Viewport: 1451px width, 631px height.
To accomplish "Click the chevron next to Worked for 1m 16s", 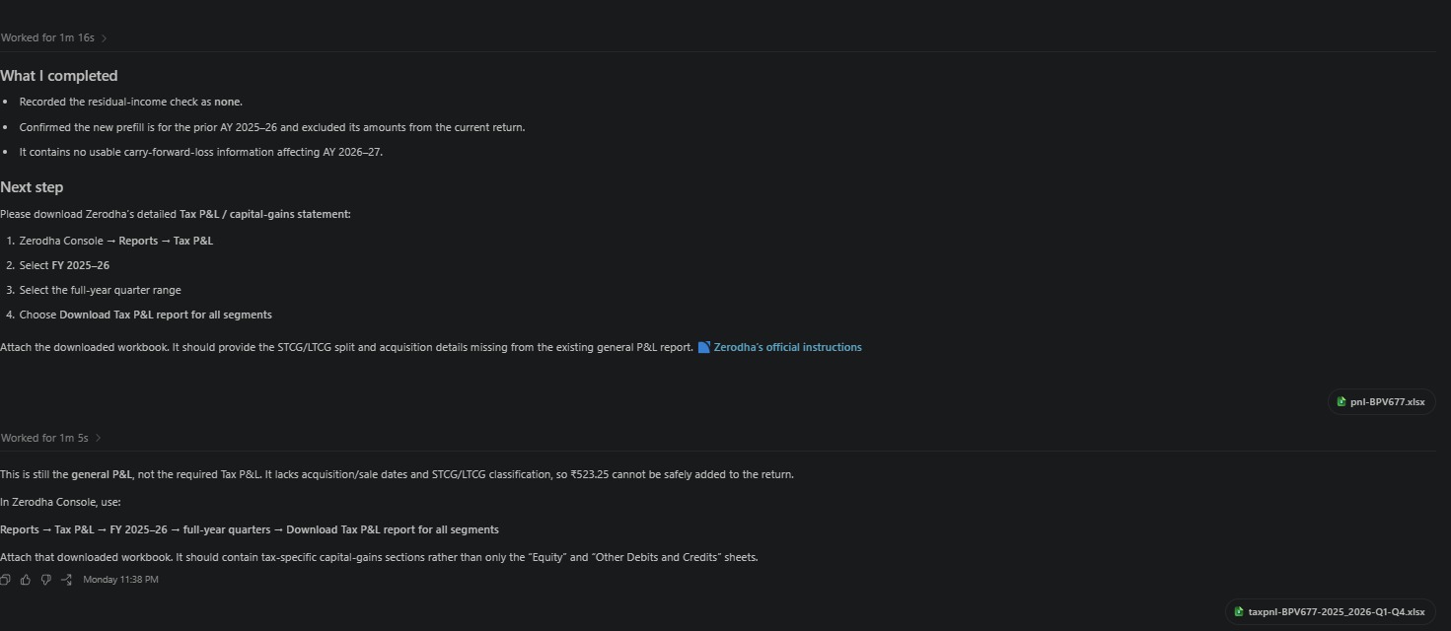I will 104,38.
